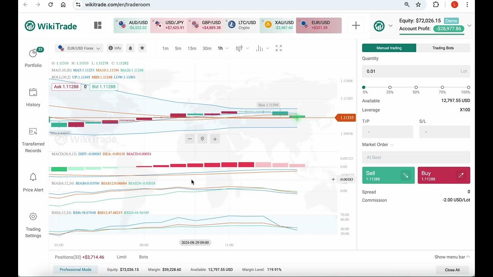Close the GBP/USD symbol tab

(190, 21)
